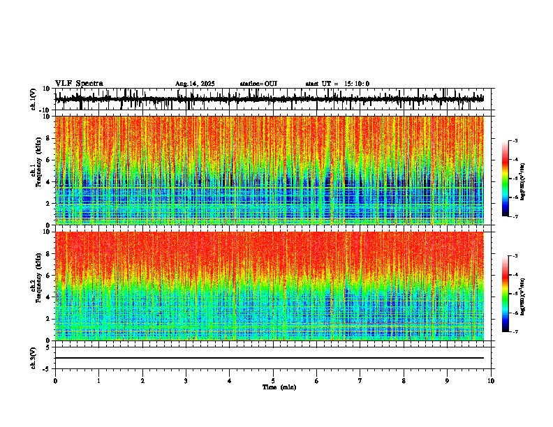Click the "start UT = 15:10:0" label
The width and height of the screenshot is (553, 427).
[337, 84]
